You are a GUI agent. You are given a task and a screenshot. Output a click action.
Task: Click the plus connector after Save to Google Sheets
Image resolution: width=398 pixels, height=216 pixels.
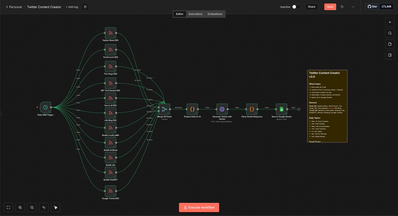299,109
